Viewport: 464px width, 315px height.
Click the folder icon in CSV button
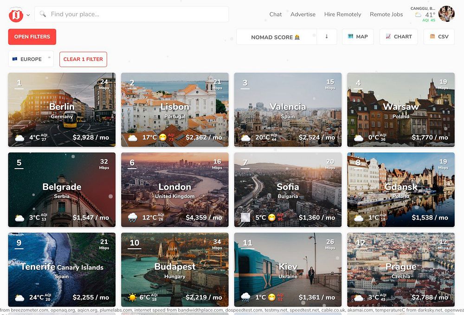tap(432, 36)
